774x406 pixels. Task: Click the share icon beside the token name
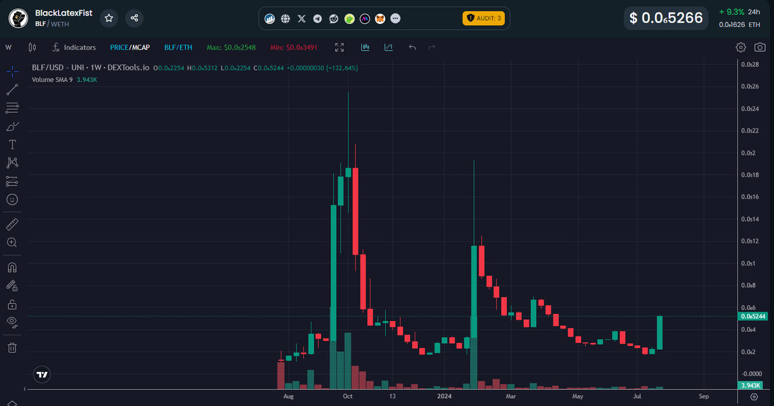[134, 18]
